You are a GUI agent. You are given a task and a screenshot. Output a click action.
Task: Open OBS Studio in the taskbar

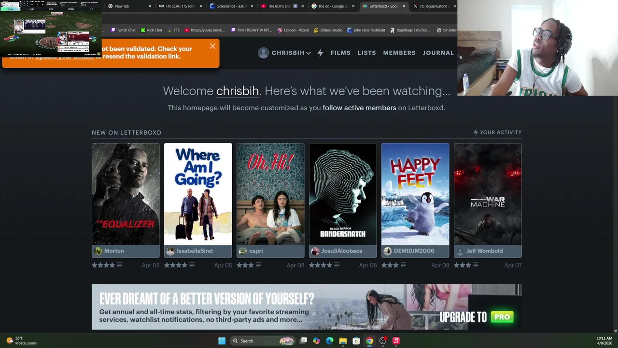pyautogui.click(x=383, y=341)
